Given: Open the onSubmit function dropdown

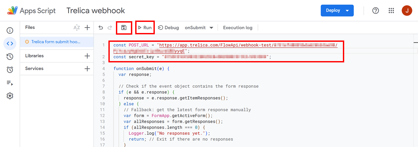Looking at the screenshot, I should pyautogui.click(x=199, y=28).
